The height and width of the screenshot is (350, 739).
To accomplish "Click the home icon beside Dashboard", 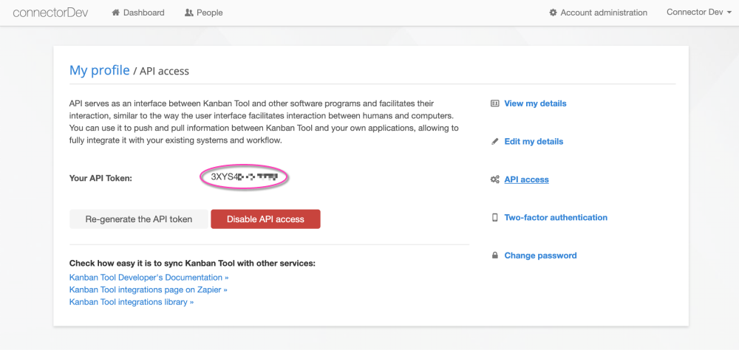I will 115,13.
